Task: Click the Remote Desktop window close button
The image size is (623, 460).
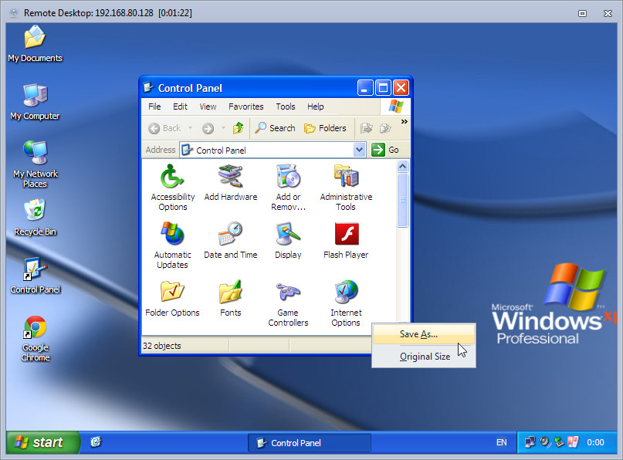Action: click(x=608, y=13)
